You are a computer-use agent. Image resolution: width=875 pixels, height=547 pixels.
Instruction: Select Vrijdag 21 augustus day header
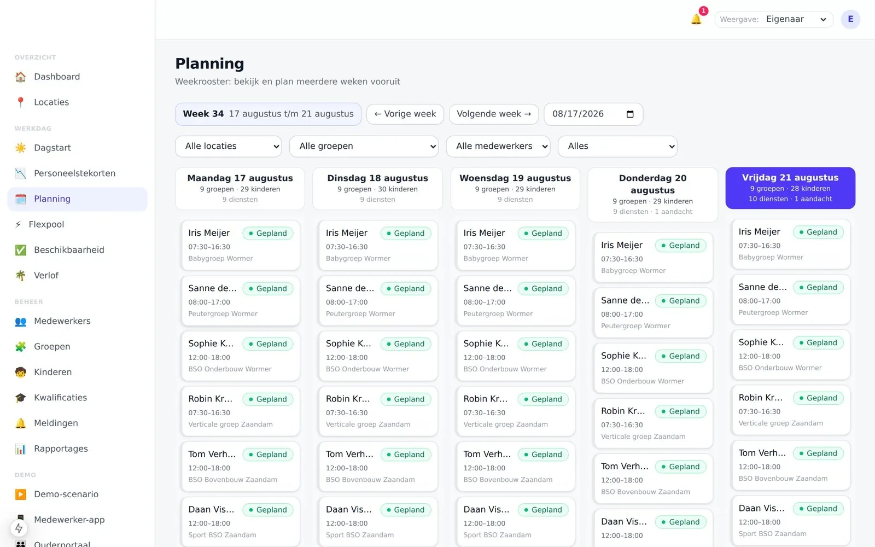pos(790,188)
